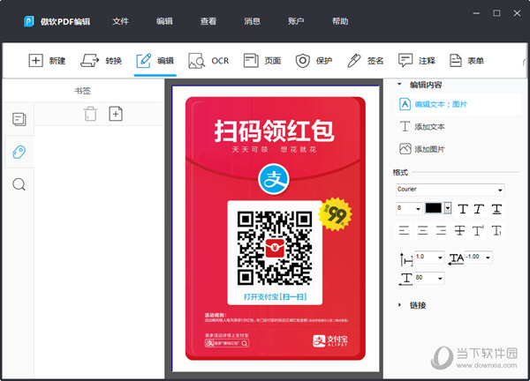The width and height of the screenshot is (530, 381).
Task: Open the OCR tool
Action: [x=208, y=61]
